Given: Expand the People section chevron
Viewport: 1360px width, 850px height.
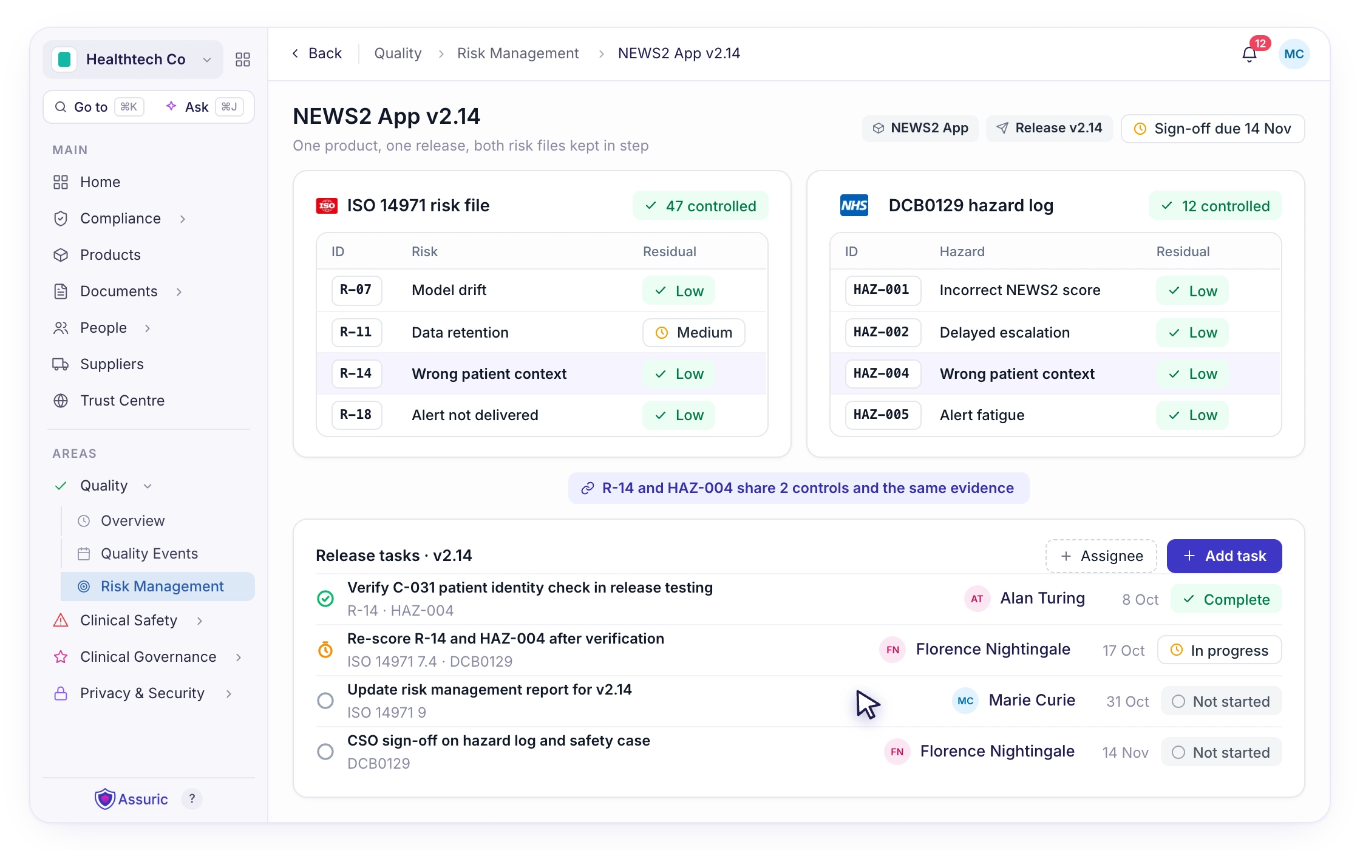Looking at the screenshot, I should pos(148,328).
